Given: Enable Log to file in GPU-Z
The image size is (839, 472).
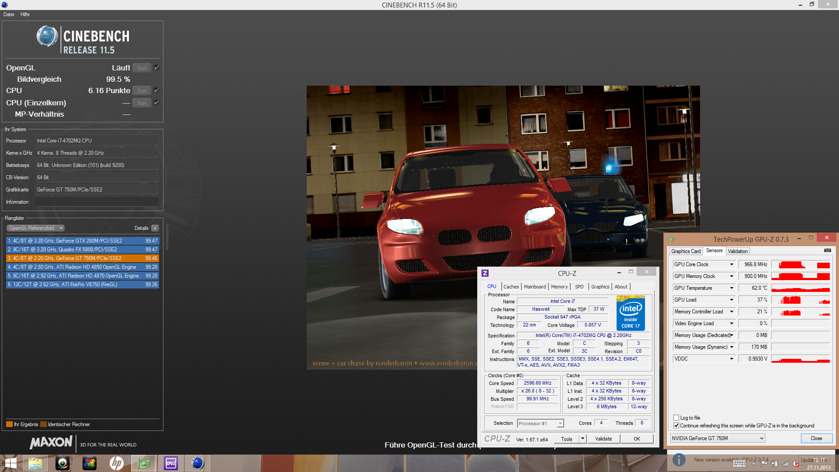Looking at the screenshot, I should (676, 418).
